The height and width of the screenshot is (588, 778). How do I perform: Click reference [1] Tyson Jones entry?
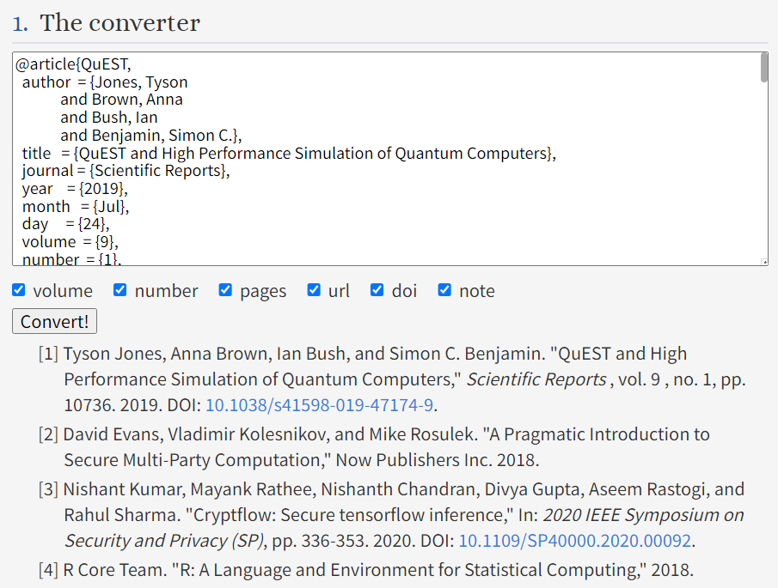click(392, 379)
